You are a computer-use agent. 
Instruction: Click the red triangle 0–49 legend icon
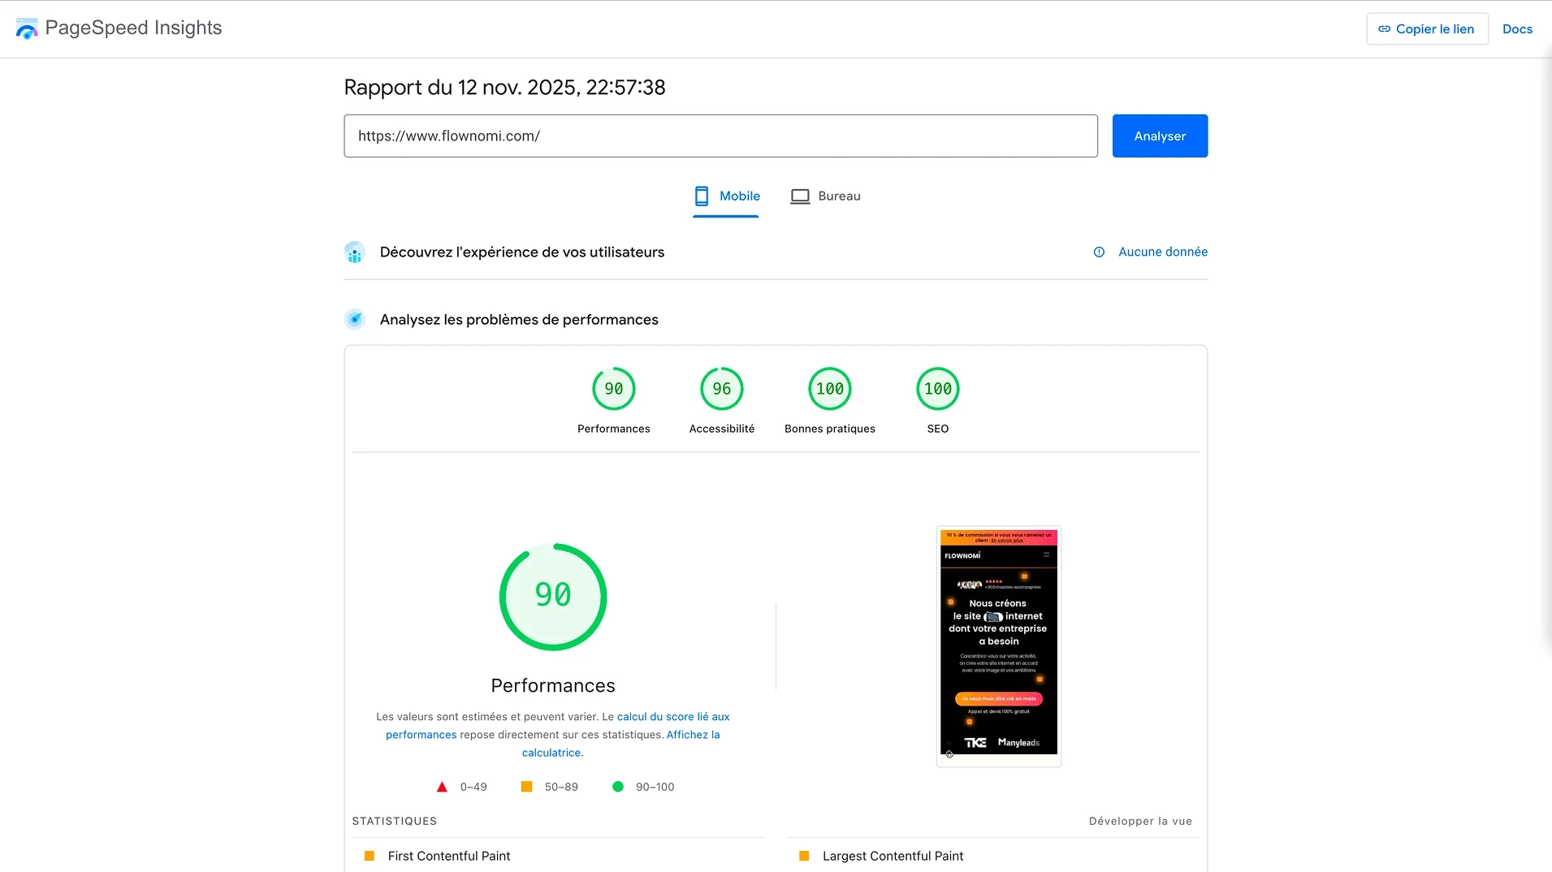point(442,787)
